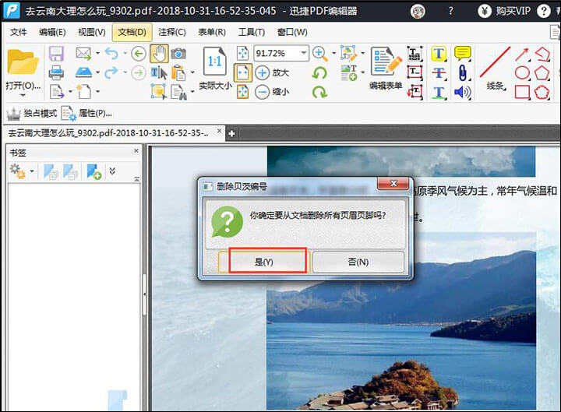Viewport: 561px width, 412px height.
Task: Expand more bookmark panel options chevron
Action: [112, 171]
